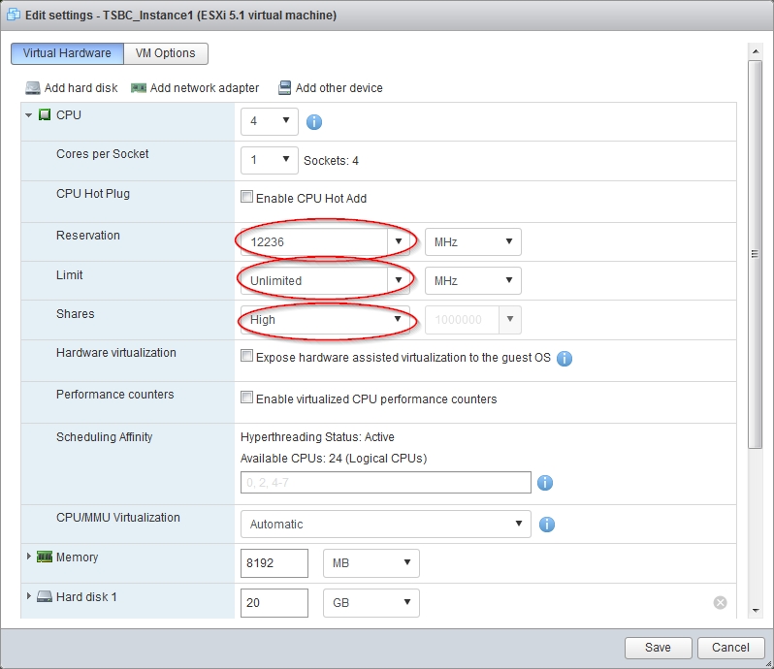Viewport: 774px width, 669px height.
Task: Switch to the VM Options tab
Action: click(x=165, y=53)
